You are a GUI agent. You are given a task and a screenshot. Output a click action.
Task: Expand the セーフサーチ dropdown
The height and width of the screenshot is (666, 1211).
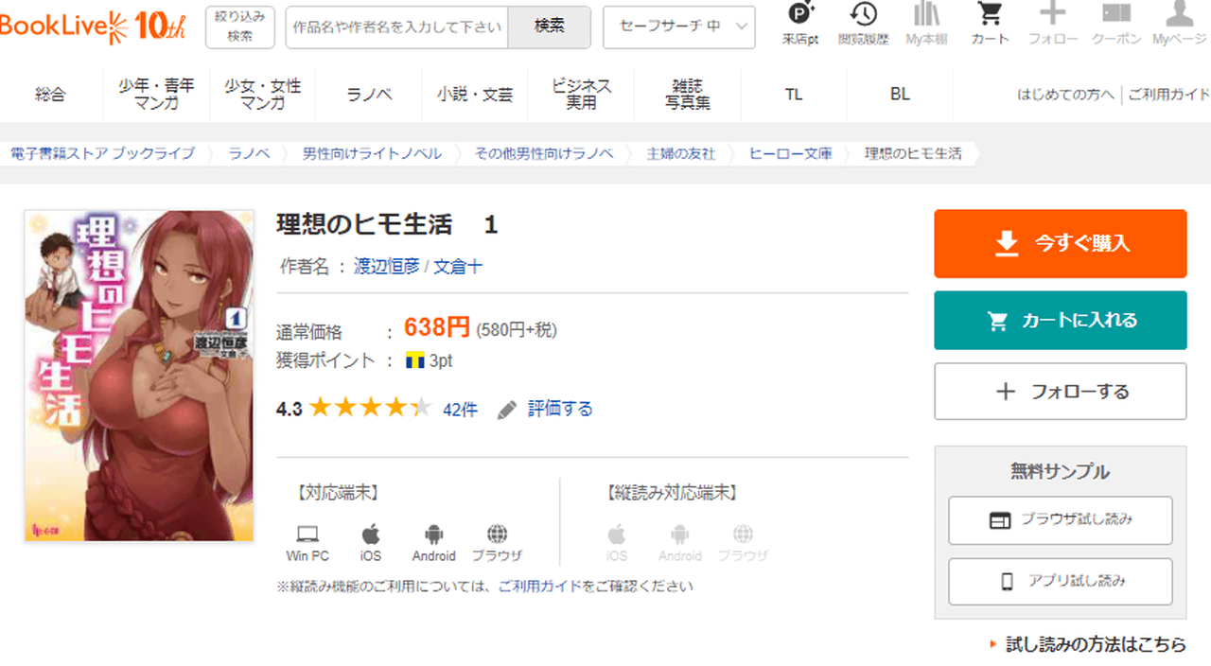pyautogui.click(x=678, y=27)
